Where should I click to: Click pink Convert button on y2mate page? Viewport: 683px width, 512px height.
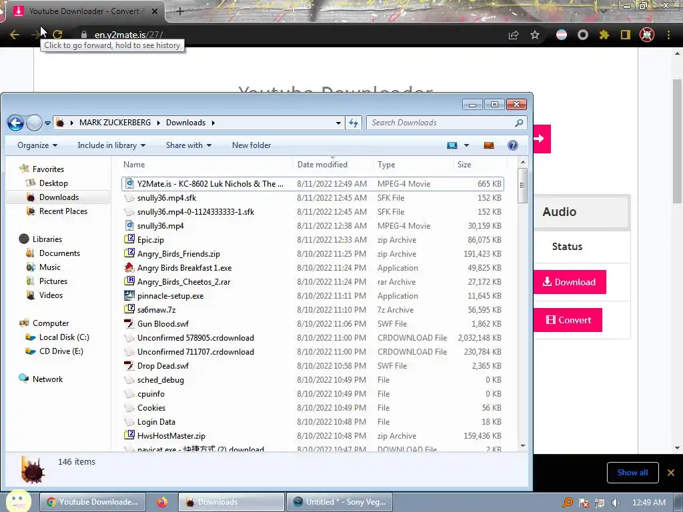coord(568,320)
